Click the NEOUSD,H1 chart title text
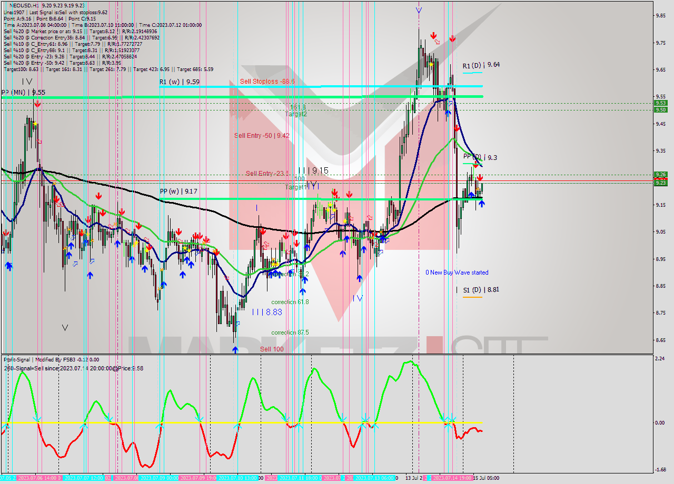Viewport: 674px width, 484px height. tap(24, 5)
